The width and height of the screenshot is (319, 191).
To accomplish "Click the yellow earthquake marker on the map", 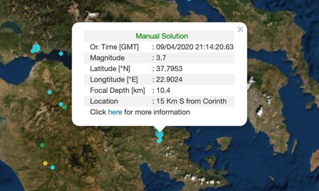I will 45,163.
